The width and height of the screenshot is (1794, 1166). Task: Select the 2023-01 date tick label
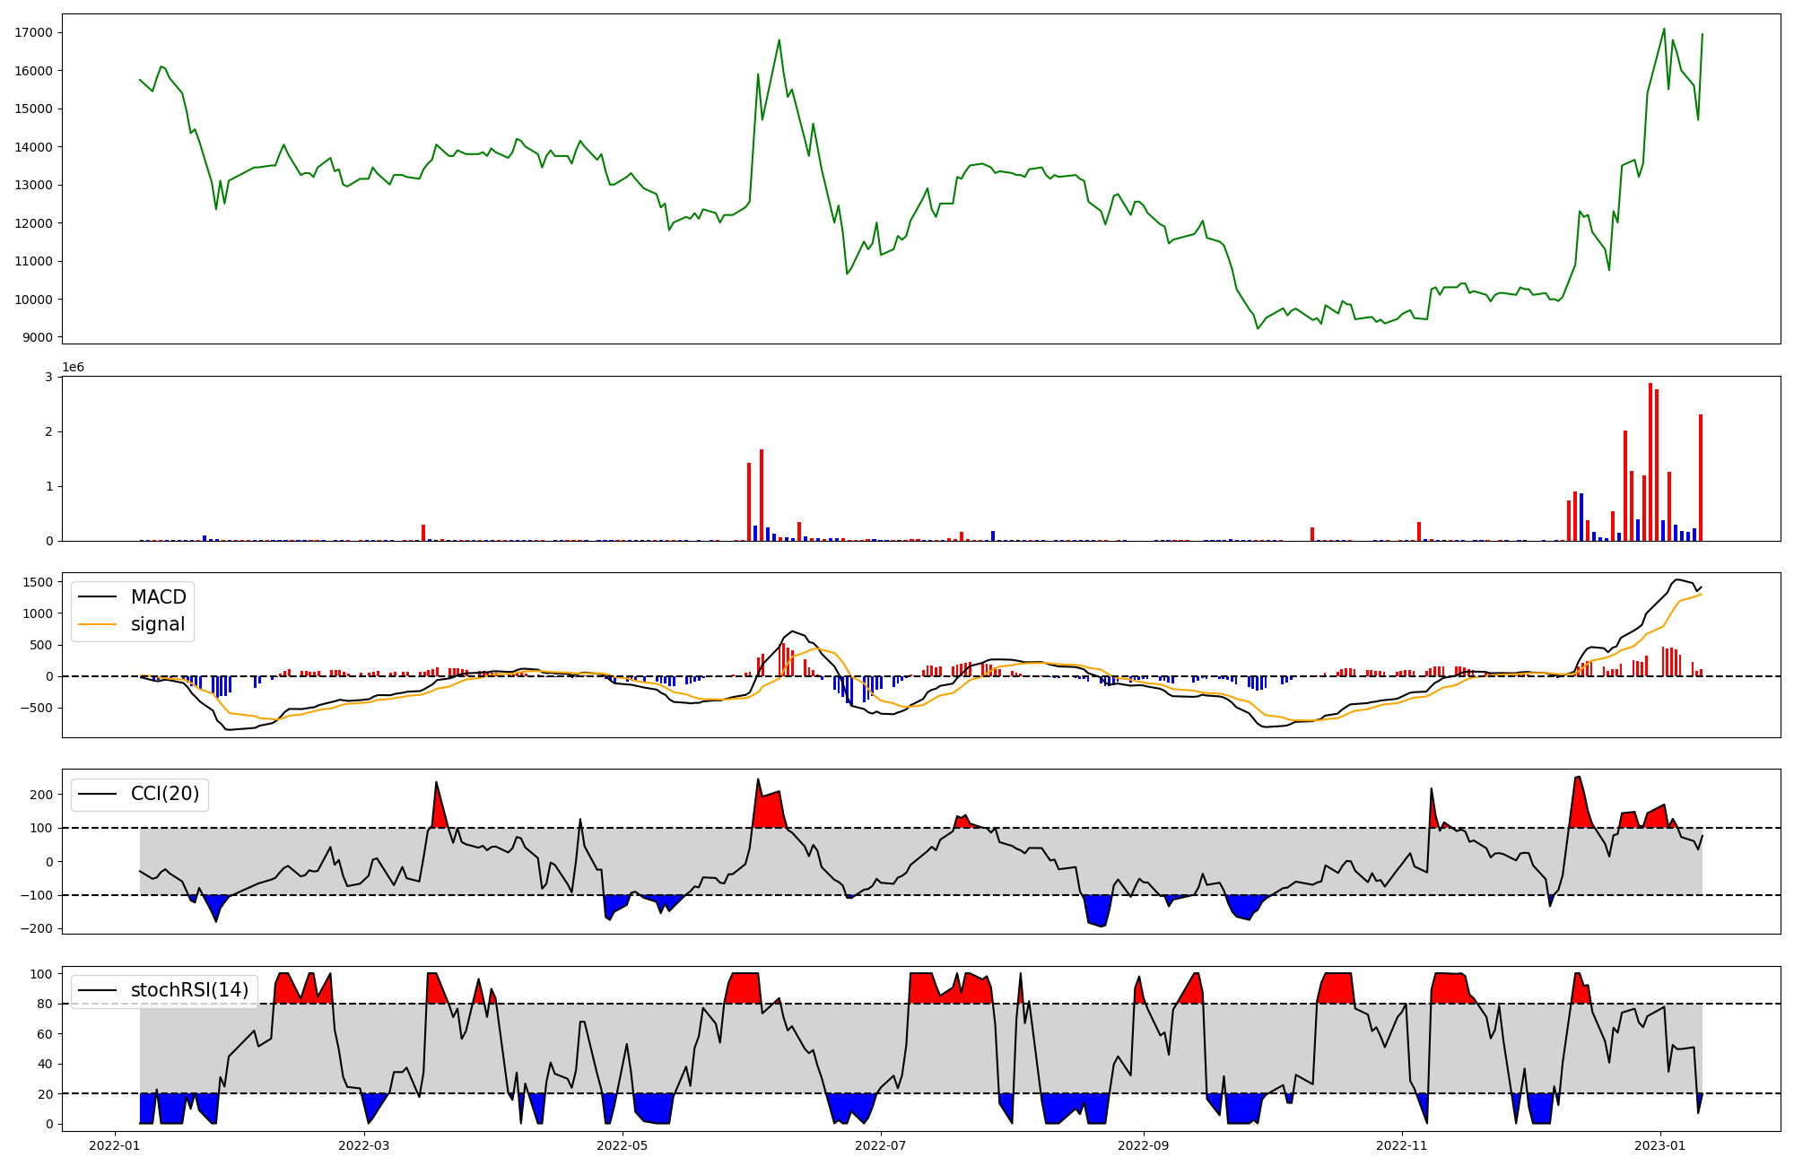click(1659, 1145)
